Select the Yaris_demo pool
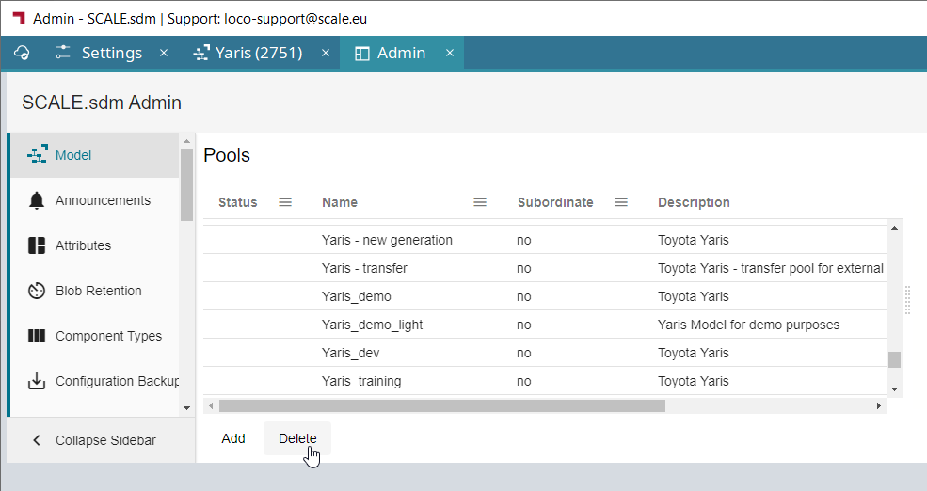This screenshot has height=491, width=927. [545, 296]
